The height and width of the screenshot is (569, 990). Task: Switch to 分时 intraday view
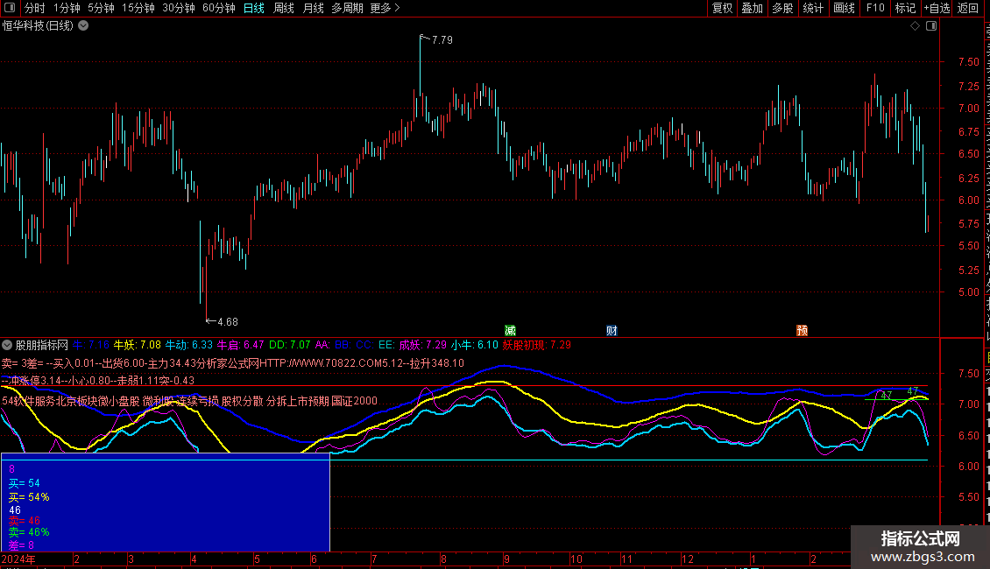pos(34,8)
